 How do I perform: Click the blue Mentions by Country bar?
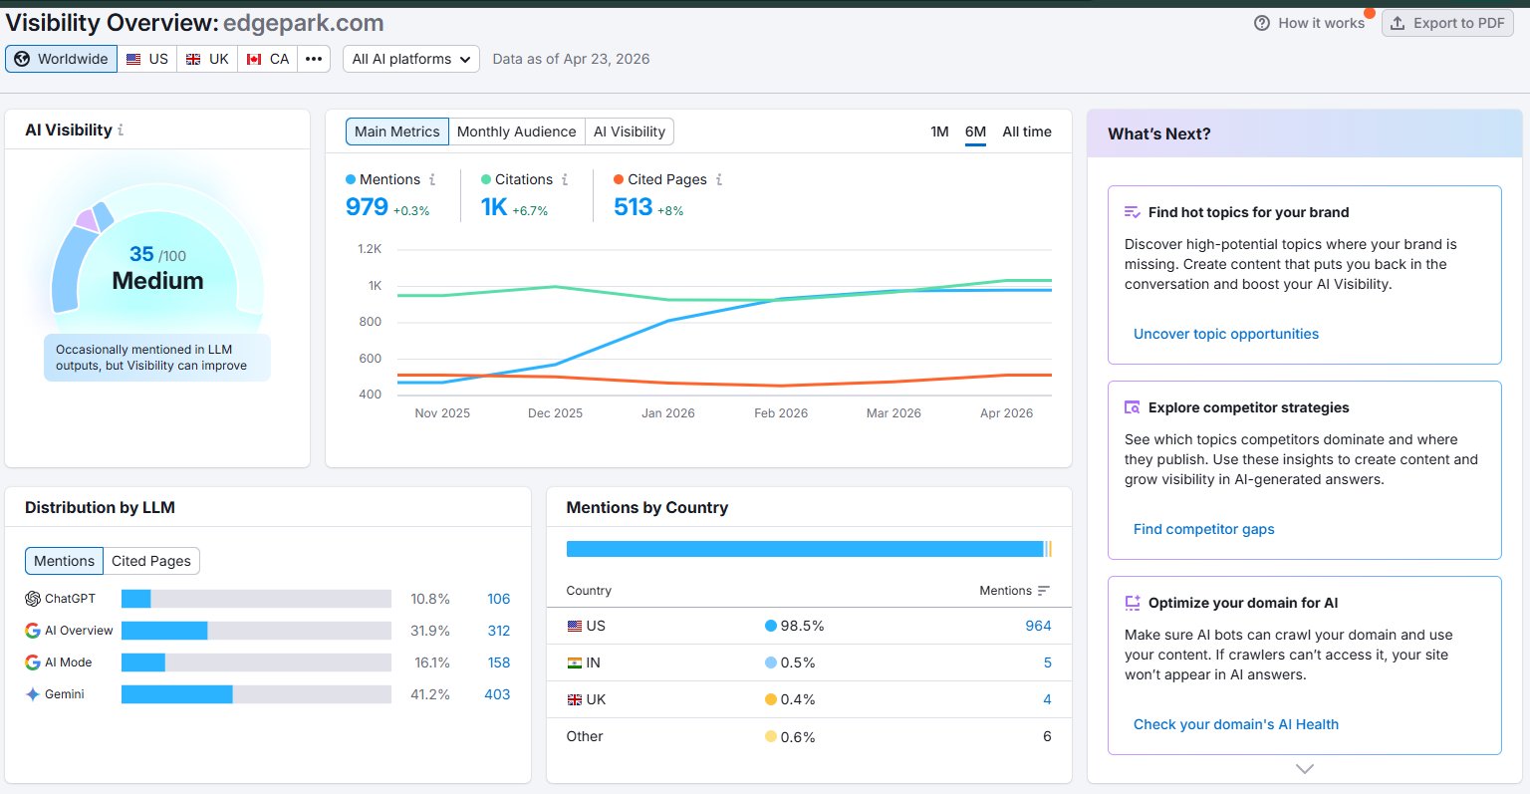click(804, 549)
